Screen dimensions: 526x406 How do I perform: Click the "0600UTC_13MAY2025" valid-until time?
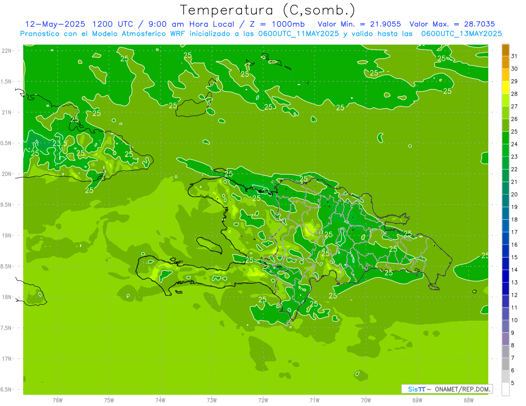point(461,34)
